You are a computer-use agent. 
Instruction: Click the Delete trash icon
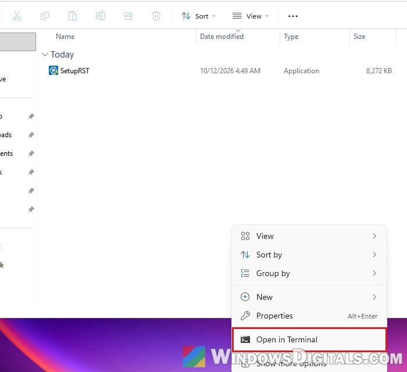[156, 16]
